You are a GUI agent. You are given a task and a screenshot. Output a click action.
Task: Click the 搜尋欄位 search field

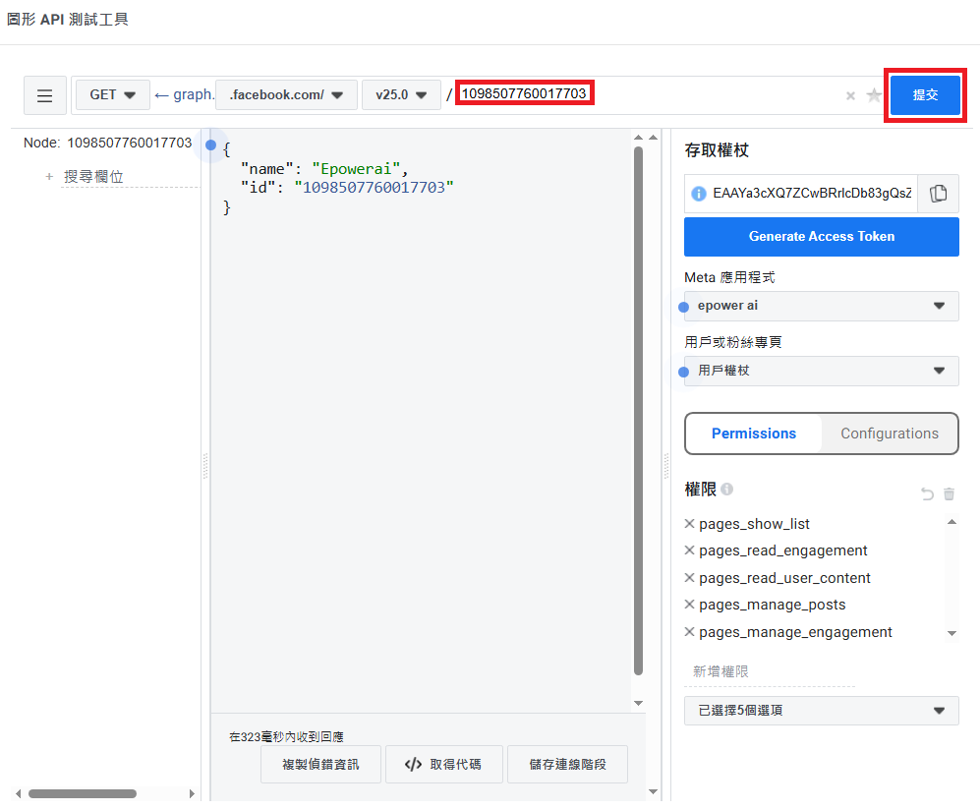[x=130, y=177]
